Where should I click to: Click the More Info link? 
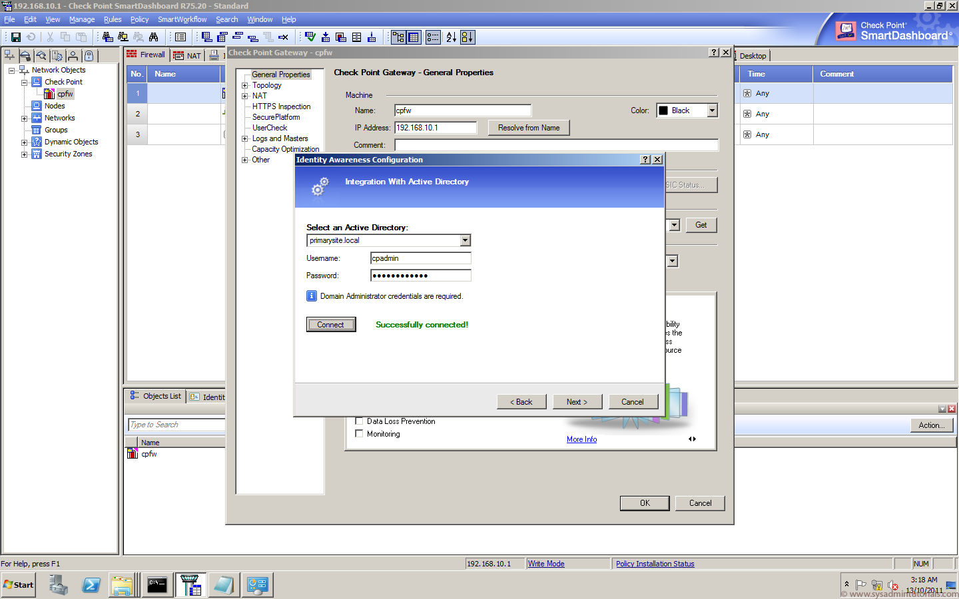pyautogui.click(x=581, y=439)
